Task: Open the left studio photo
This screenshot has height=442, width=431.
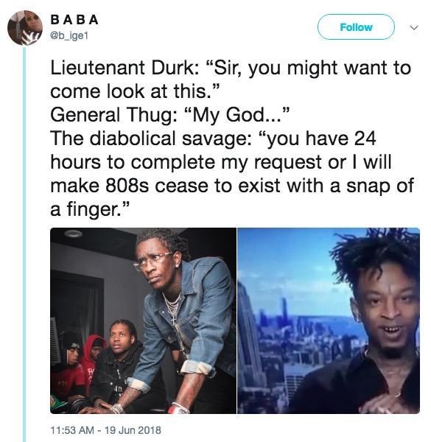Action: 143,320
